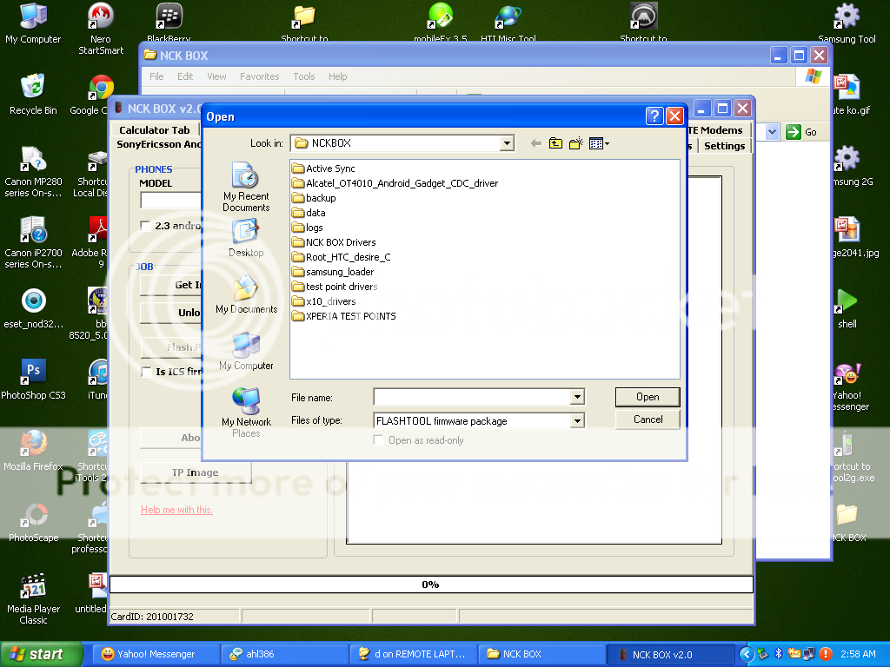Image resolution: width=890 pixels, height=667 pixels.
Task: Toggle the 2.3 android checkbox
Action: (146, 226)
